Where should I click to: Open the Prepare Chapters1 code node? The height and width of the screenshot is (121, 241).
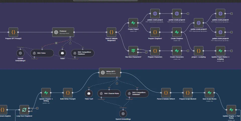click(x=155, y=32)
